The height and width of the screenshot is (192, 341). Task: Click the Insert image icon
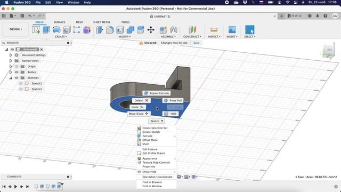pyautogui.click(x=232, y=30)
